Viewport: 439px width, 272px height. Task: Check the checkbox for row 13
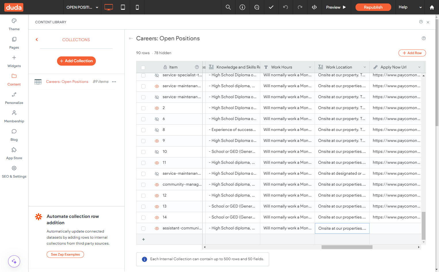tap(143, 207)
